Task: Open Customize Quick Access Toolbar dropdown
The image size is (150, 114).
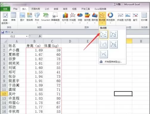Action: [12, 32]
